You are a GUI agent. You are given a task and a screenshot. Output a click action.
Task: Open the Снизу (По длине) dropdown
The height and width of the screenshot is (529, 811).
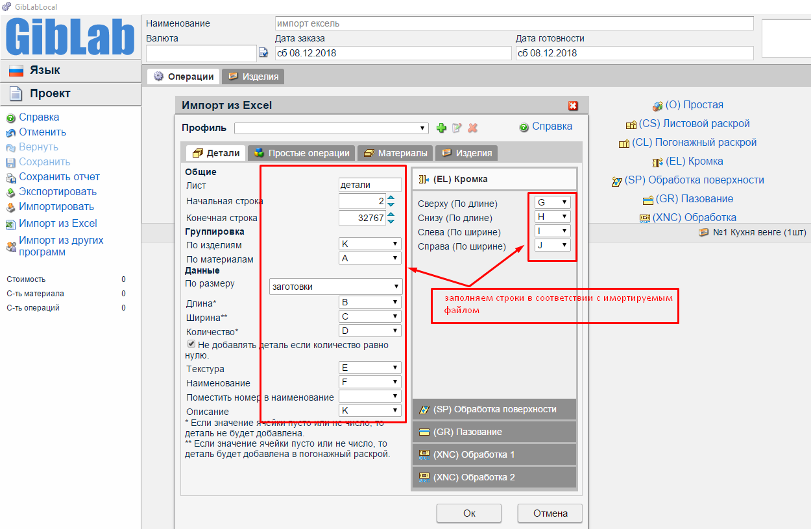pos(552,217)
